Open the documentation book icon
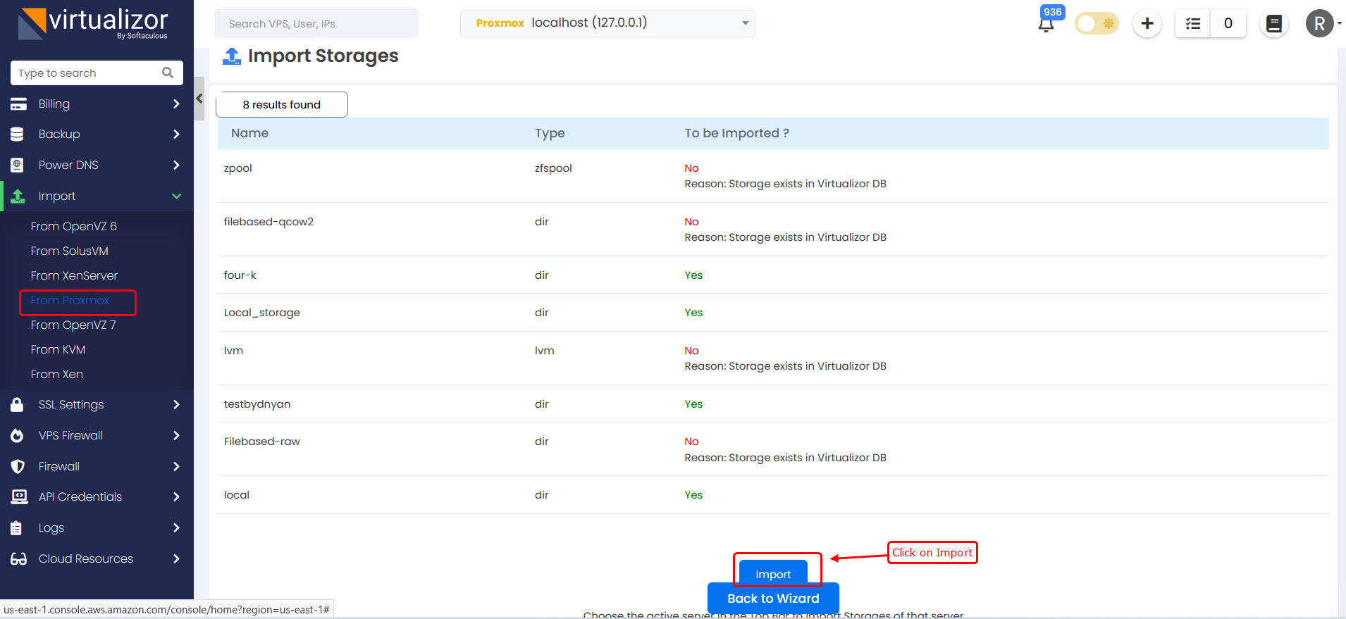The width and height of the screenshot is (1346, 619). (1274, 23)
